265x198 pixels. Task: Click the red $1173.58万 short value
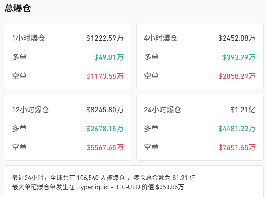pyautogui.click(x=105, y=76)
